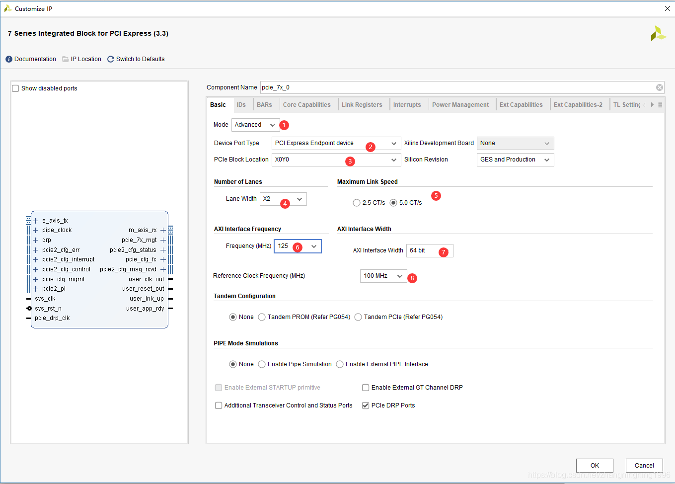The image size is (675, 484).
Task: Open the Core Capabilities tab
Action: tap(306, 105)
